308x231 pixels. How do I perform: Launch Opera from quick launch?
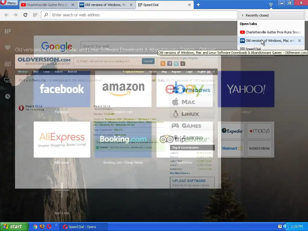click(x=49, y=226)
